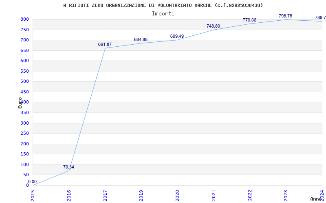The image size is (326, 203).
Task: Click the 2020 x-axis label
Action: [x=177, y=195]
